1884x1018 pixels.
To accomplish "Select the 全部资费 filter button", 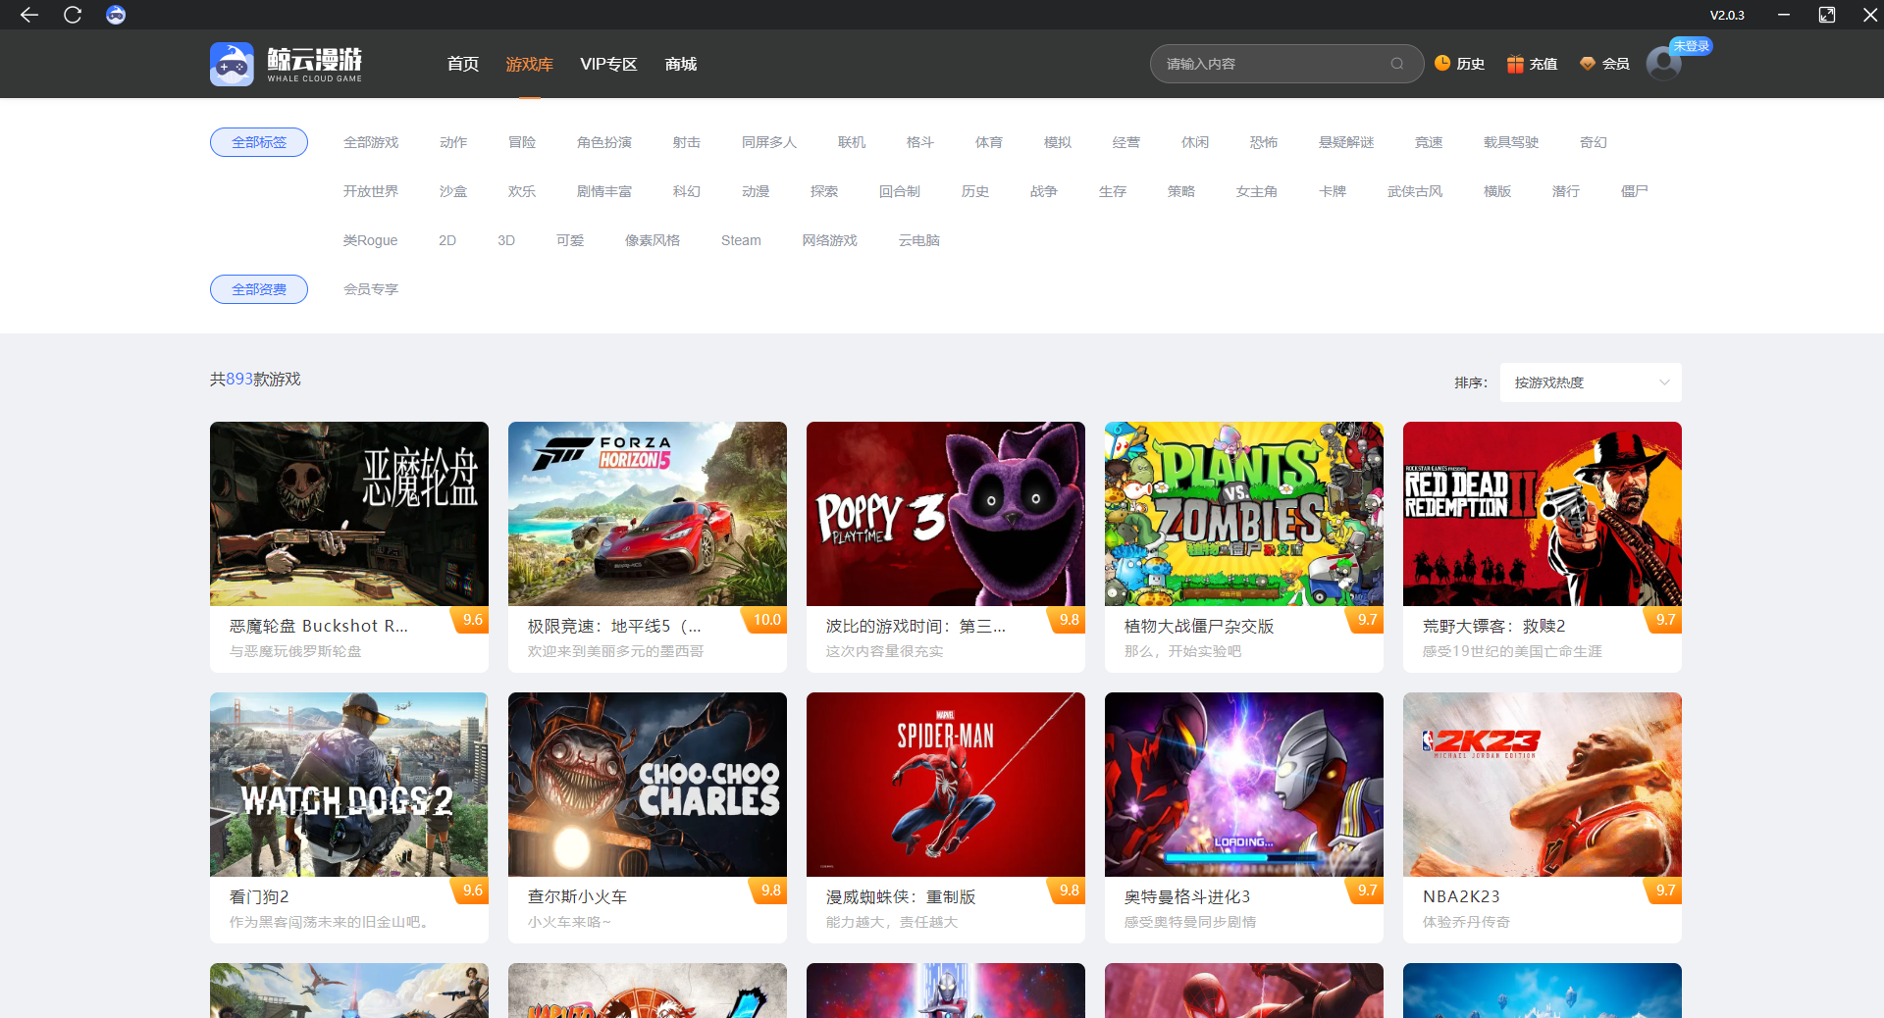I will (259, 289).
